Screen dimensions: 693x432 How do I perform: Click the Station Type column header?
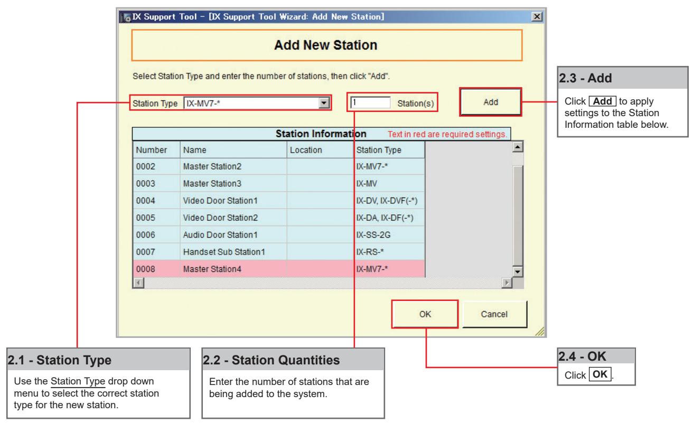[x=390, y=150]
